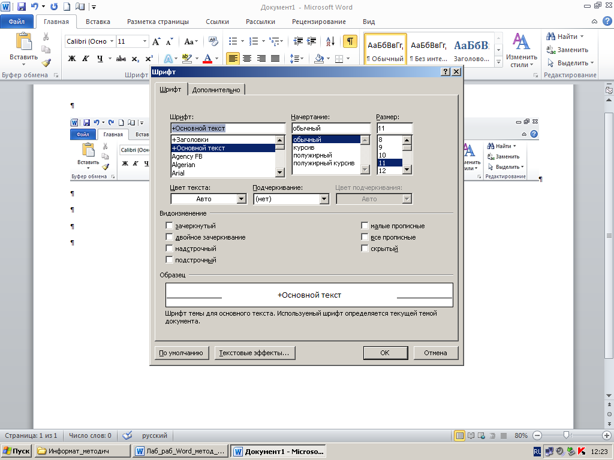Switch to the Разметка страницы tab

pyautogui.click(x=158, y=22)
